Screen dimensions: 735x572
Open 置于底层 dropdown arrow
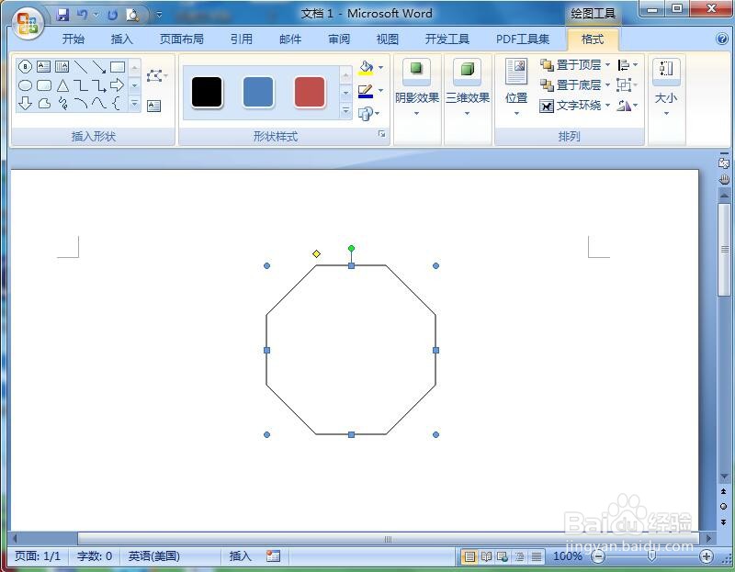click(607, 84)
